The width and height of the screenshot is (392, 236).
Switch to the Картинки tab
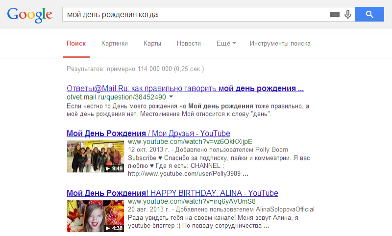(115, 44)
